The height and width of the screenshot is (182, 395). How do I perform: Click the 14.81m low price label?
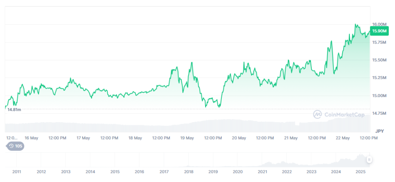14,109
